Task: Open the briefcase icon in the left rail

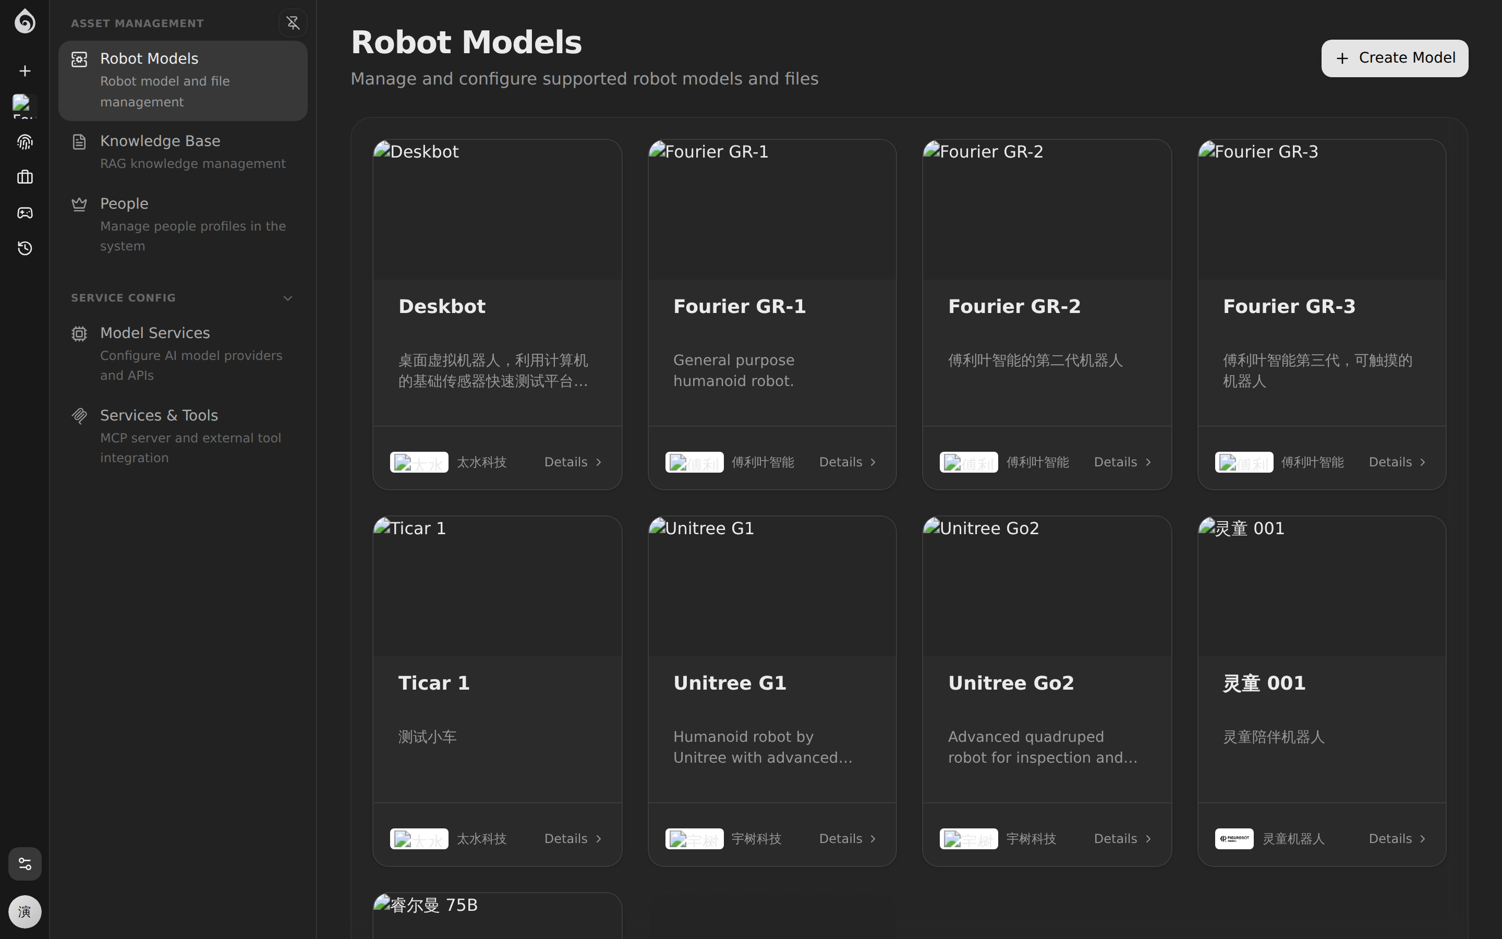Action: pos(25,177)
